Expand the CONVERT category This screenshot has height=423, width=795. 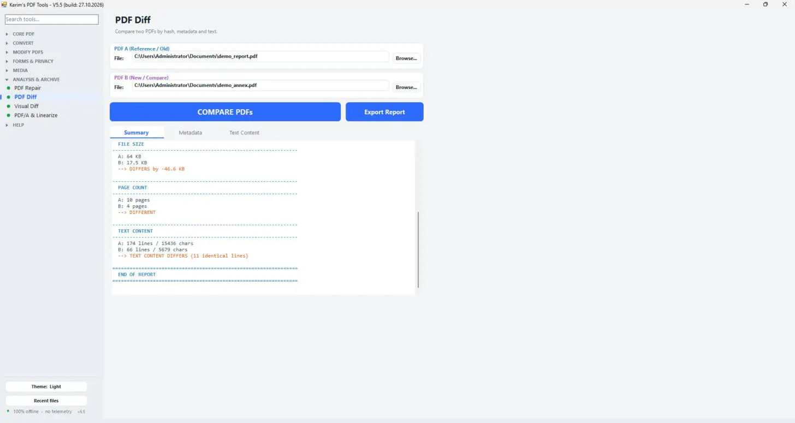23,43
